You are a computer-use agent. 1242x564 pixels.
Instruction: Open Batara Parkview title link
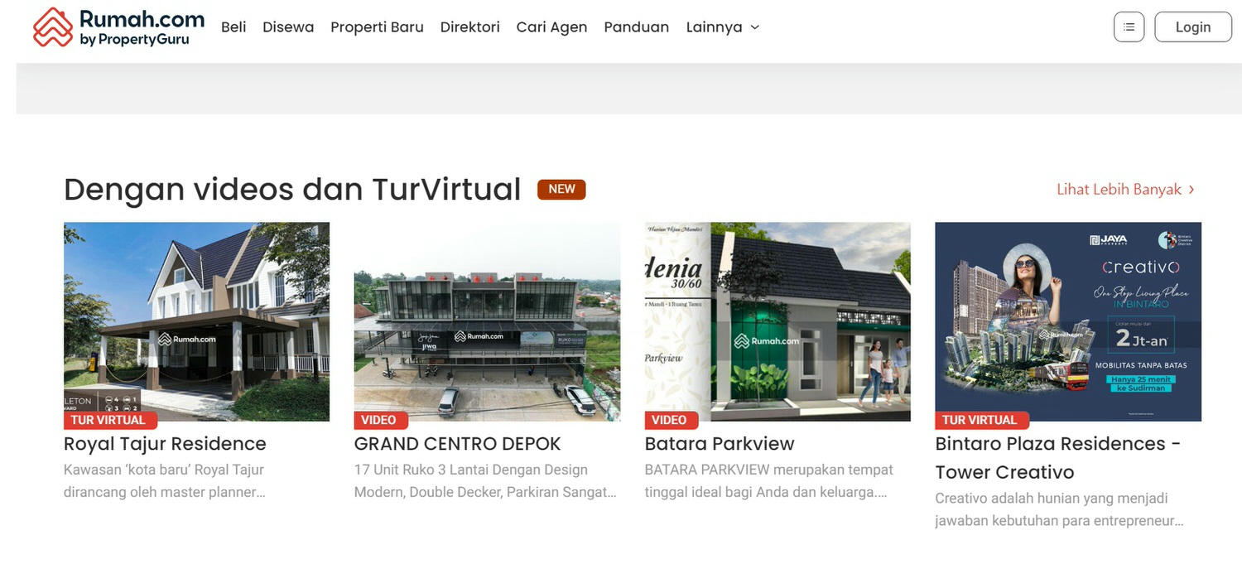720,444
